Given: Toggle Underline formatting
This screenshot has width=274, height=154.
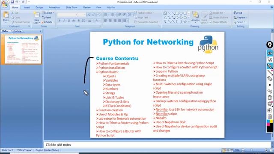Looking at the screenshot, I should 69,21.
